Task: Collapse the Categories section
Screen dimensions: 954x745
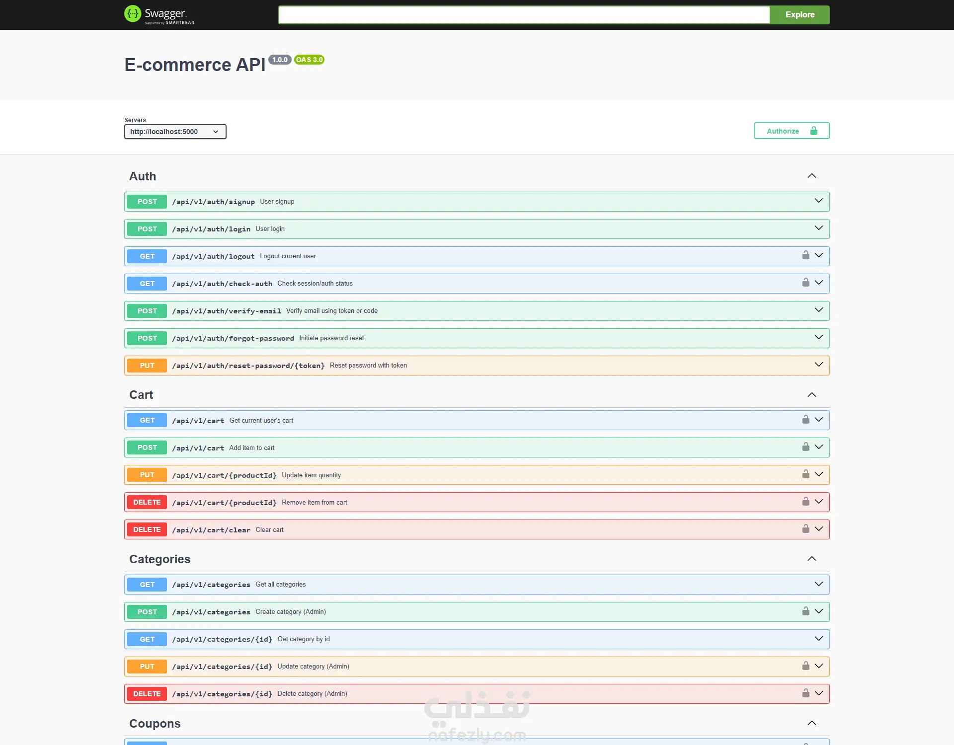Action: pyautogui.click(x=811, y=559)
